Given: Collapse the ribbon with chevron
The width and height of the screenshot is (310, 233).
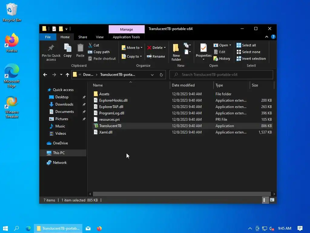Looking at the screenshot, I should point(267,37).
